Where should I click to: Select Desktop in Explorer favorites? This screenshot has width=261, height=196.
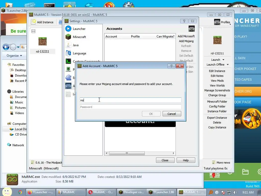[x=18, y=70]
